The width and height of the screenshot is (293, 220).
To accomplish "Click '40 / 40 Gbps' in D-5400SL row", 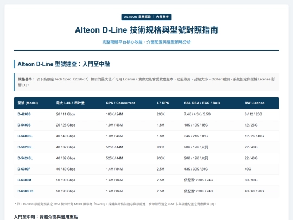I will [66, 136].
